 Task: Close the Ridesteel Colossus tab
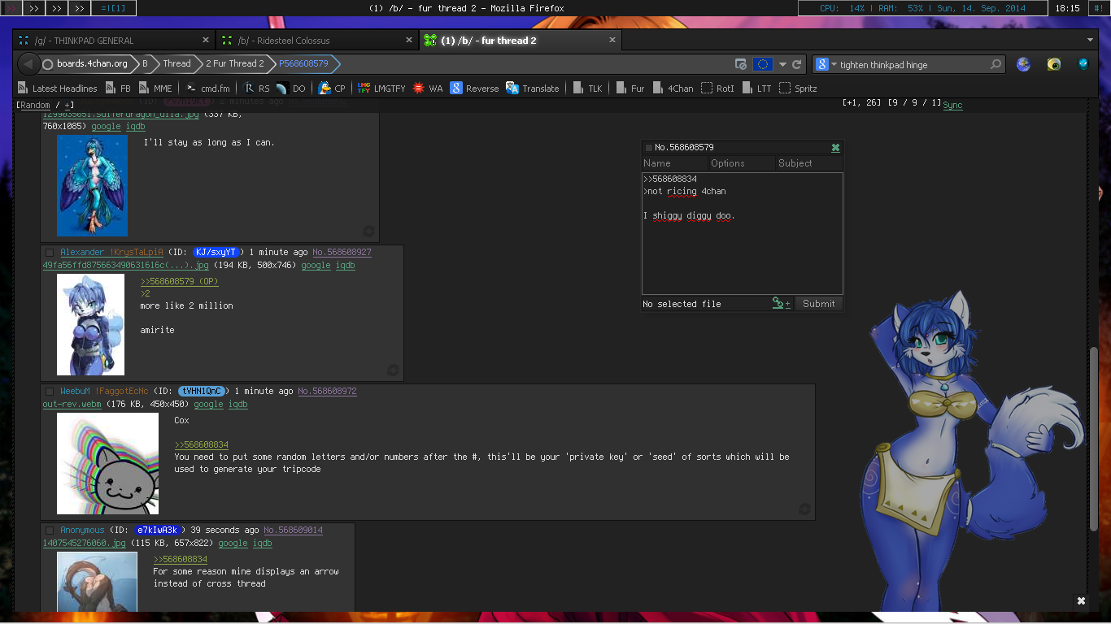[409, 40]
